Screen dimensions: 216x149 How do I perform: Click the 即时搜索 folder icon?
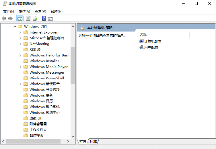(x=26, y=135)
